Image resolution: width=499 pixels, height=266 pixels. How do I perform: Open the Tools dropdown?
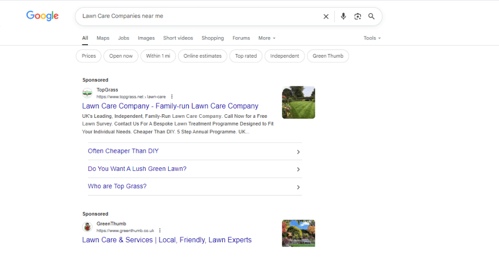(x=372, y=38)
